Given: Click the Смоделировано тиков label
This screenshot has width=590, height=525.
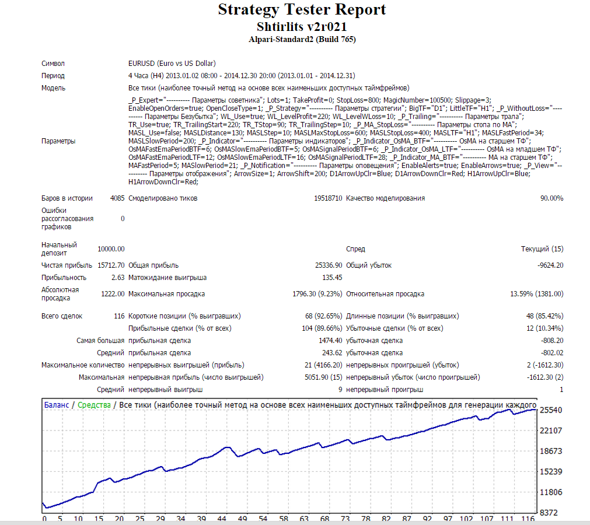Looking at the screenshot, I should pos(163,198).
